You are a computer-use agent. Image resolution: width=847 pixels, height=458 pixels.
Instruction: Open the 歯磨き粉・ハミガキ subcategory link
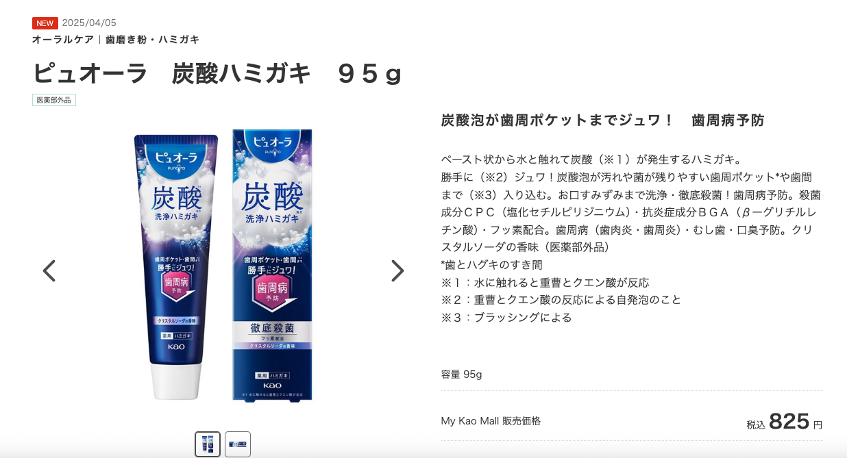(153, 40)
